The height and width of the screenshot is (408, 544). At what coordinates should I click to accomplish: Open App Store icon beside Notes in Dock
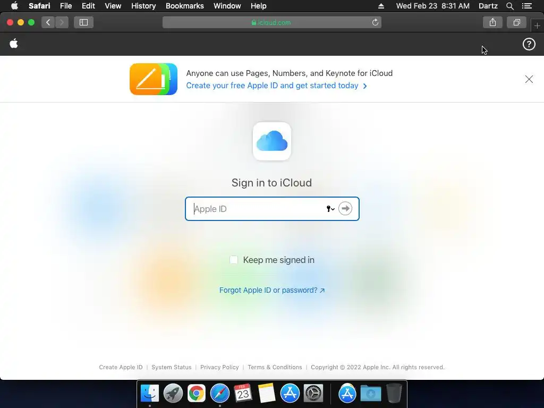pos(290,393)
